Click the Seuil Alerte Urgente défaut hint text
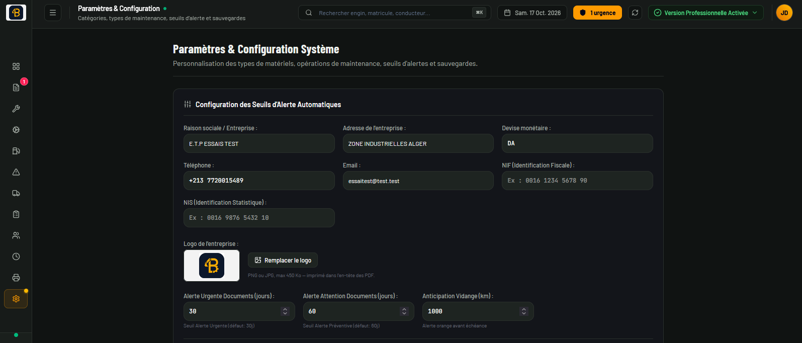802x343 pixels. [x=219, y=326]
